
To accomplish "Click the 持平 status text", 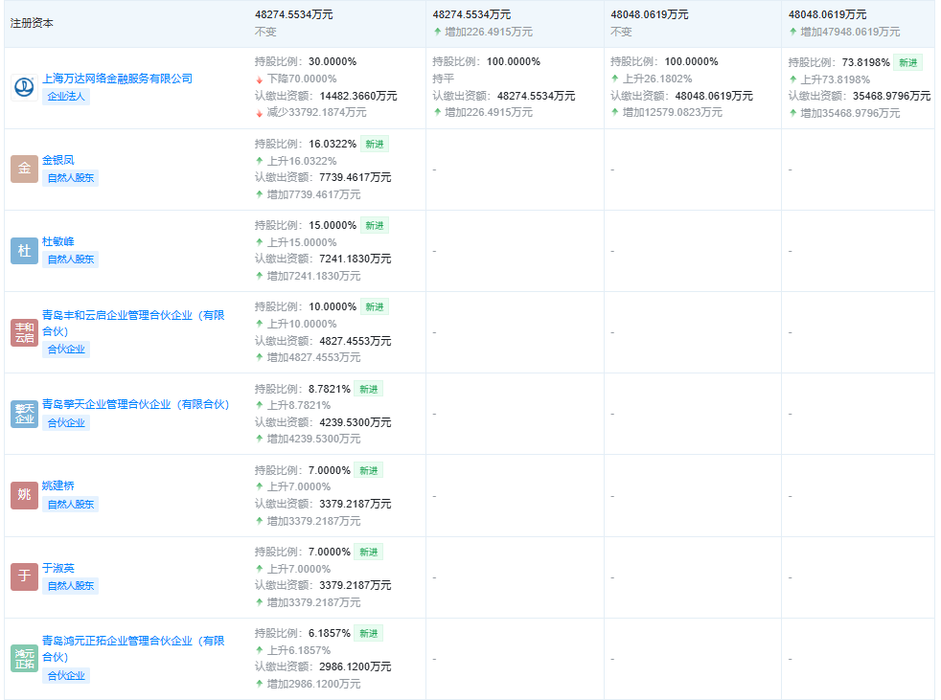I will tap(443, 79).
